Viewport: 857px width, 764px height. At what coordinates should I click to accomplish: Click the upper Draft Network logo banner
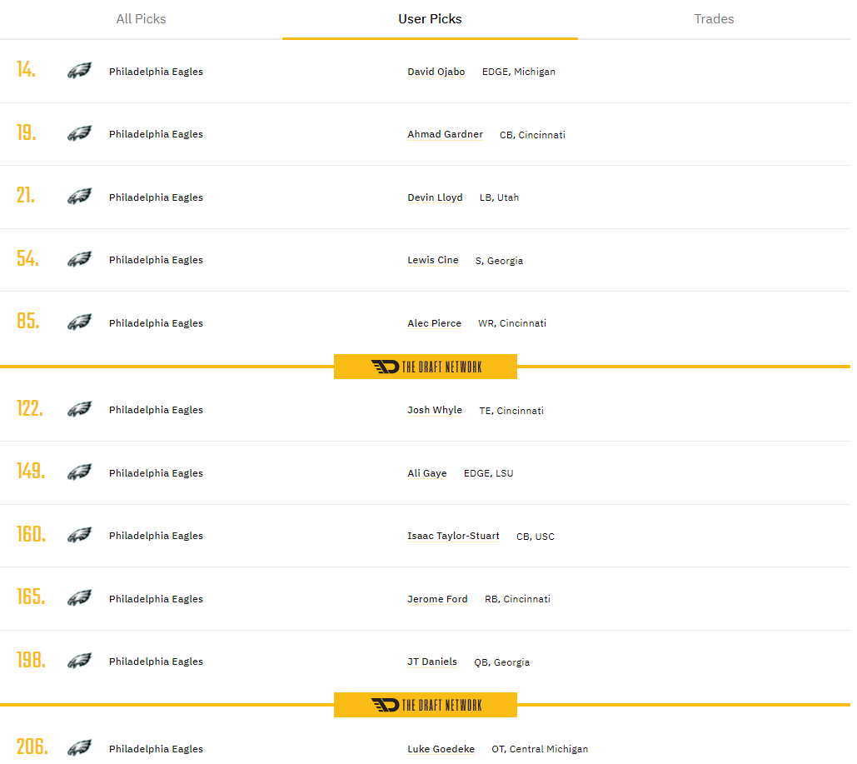point(426,367)
